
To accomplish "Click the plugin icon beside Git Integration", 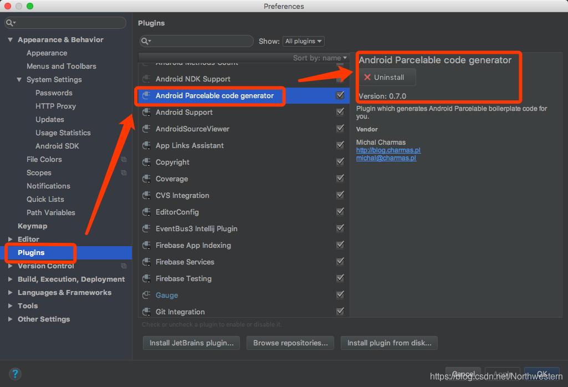I will 146,312.
